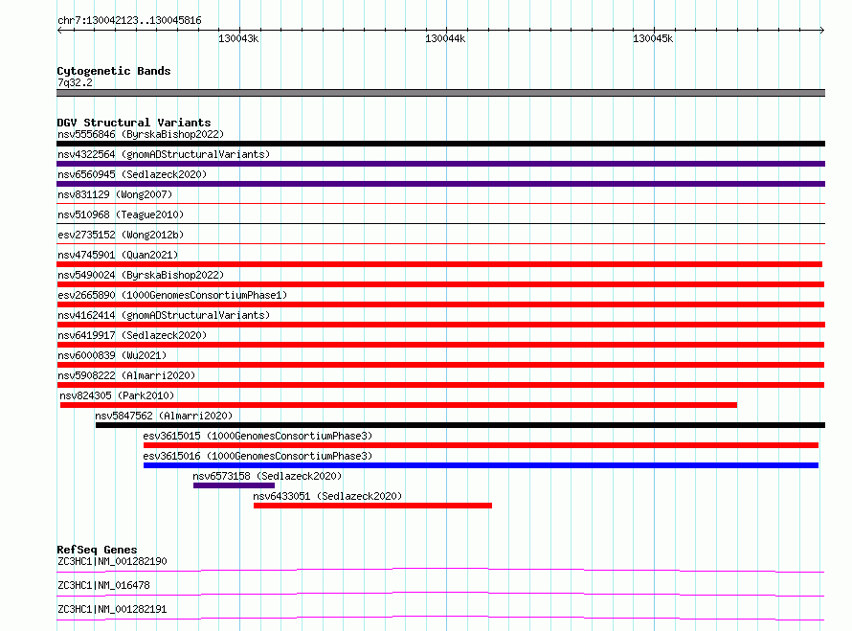Open variant nsv4322564 (gnomADStructuralVariants) label
852x631 pixels.
click(164, 154)
